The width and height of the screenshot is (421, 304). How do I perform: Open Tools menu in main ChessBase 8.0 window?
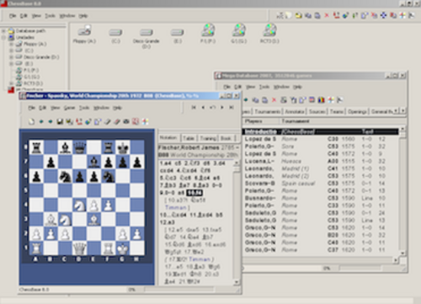click(51, 16)
